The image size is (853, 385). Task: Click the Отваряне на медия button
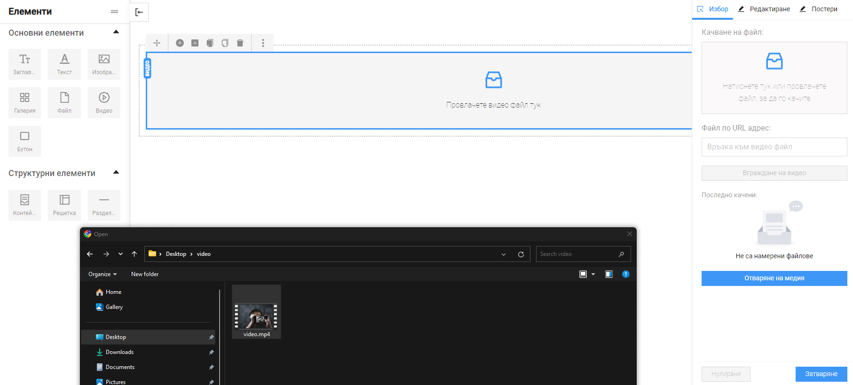774,278
